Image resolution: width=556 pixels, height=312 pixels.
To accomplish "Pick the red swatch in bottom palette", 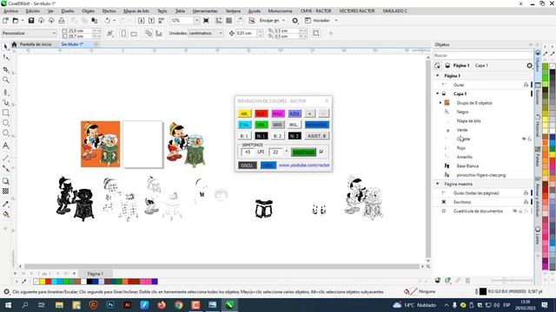I will pos(49,282).
